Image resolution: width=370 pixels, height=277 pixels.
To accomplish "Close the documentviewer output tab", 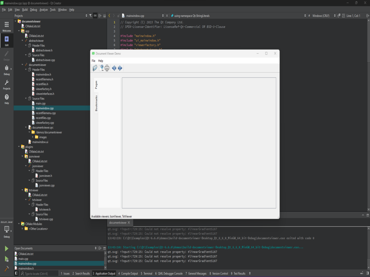I will (x=129, y=223).
